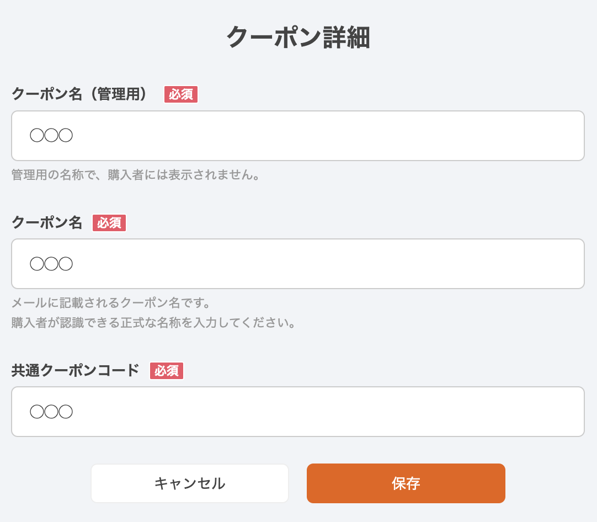Click the white キャンセル button label
The height and width of the screenshot is (522, 597).
(x=189, y=483)
